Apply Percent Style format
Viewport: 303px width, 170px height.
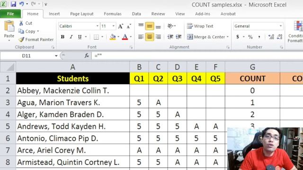coord(250,37)
